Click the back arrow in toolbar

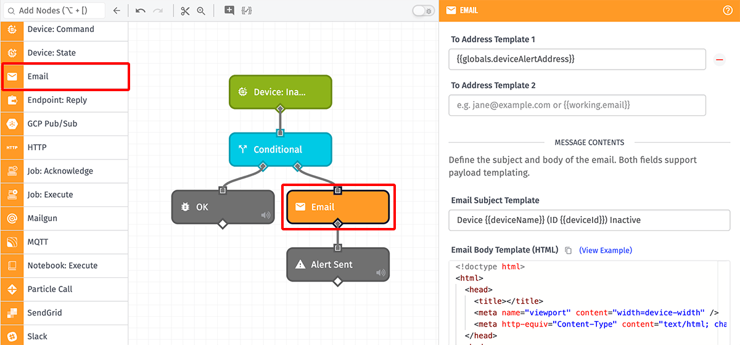pos(117,10)
